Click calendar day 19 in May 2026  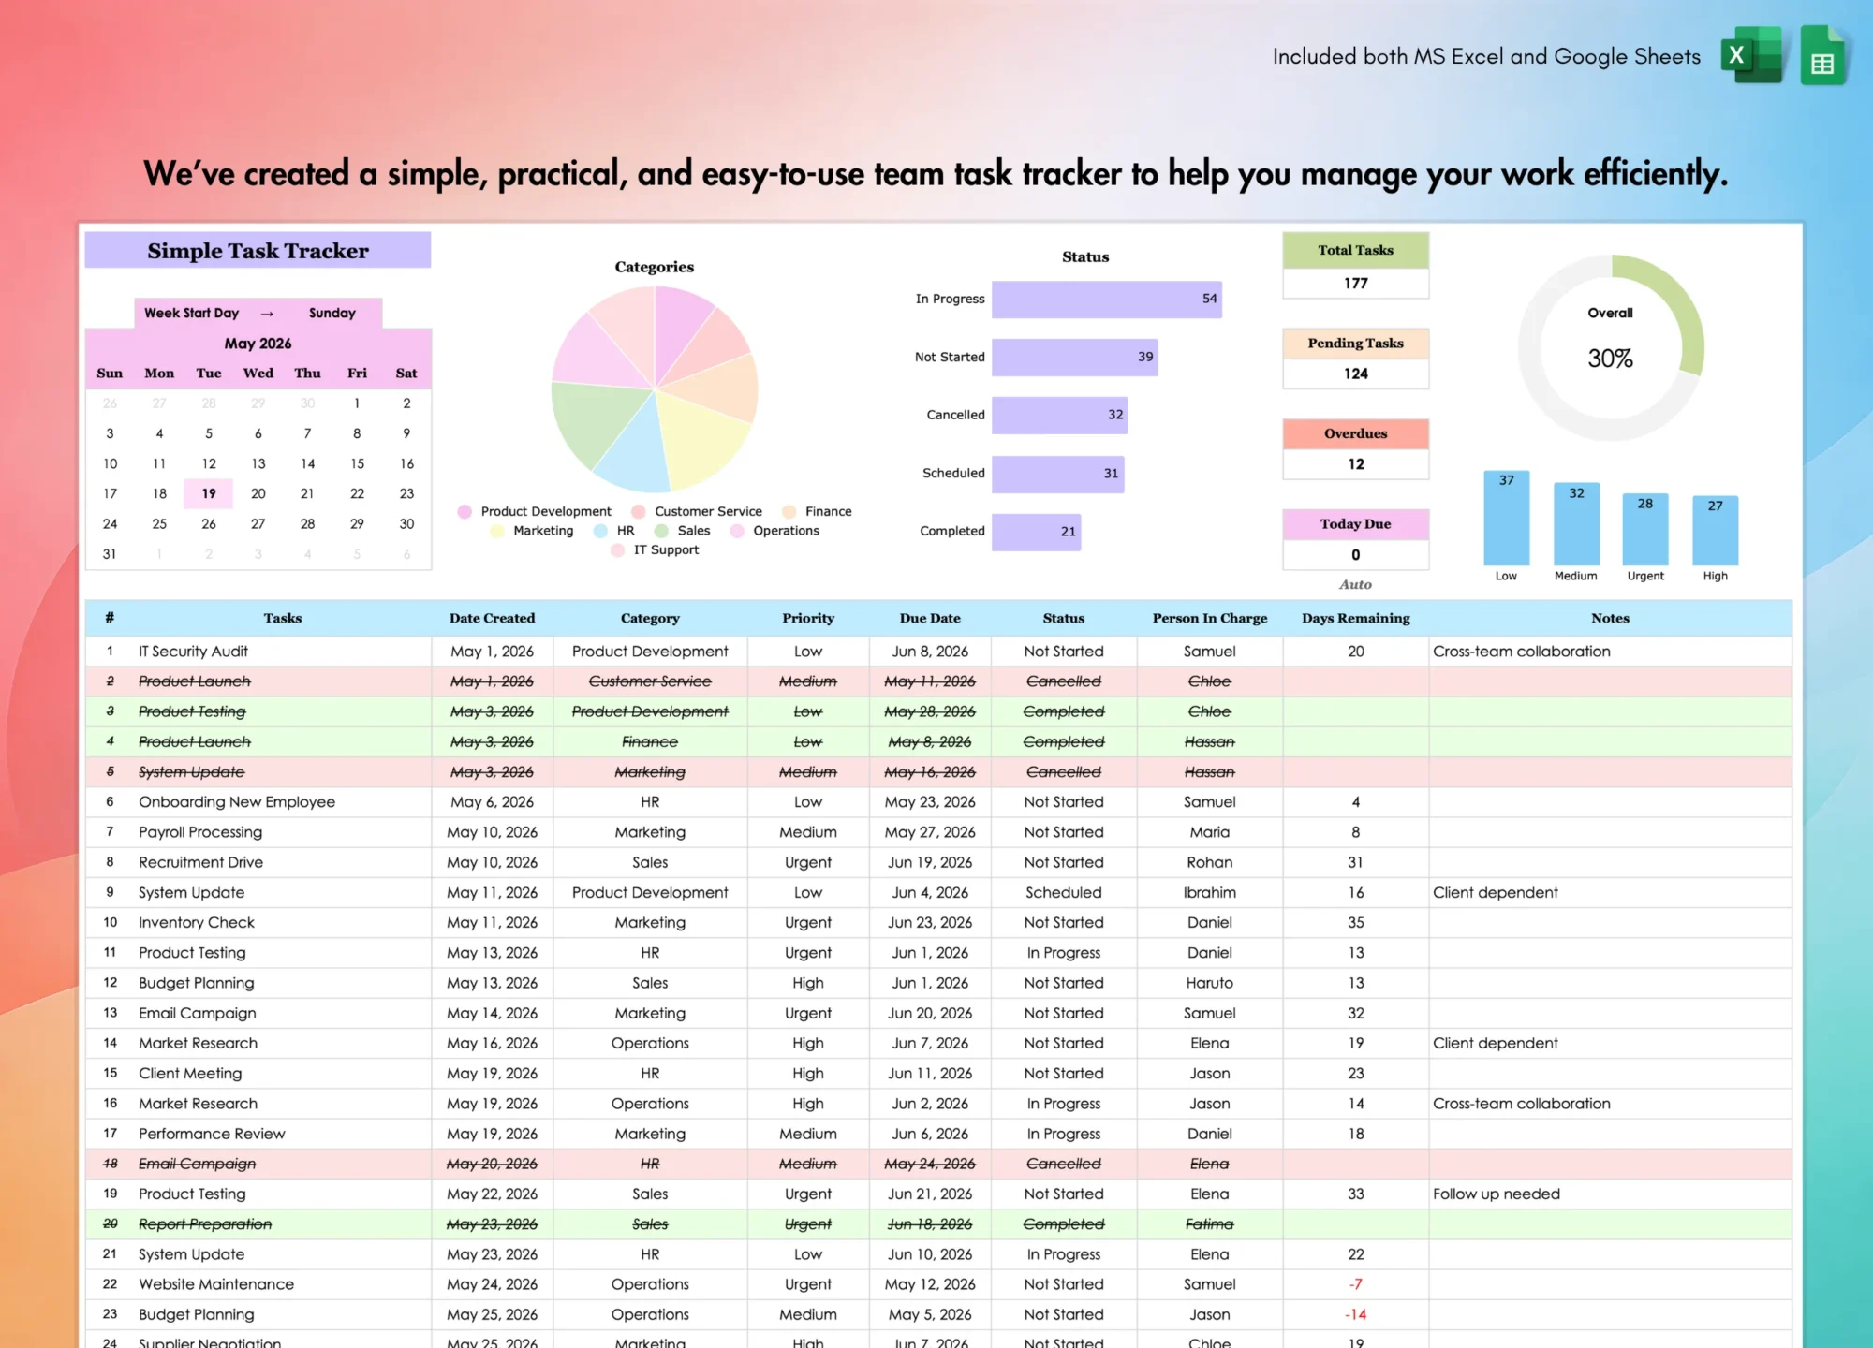coord(209,493)
